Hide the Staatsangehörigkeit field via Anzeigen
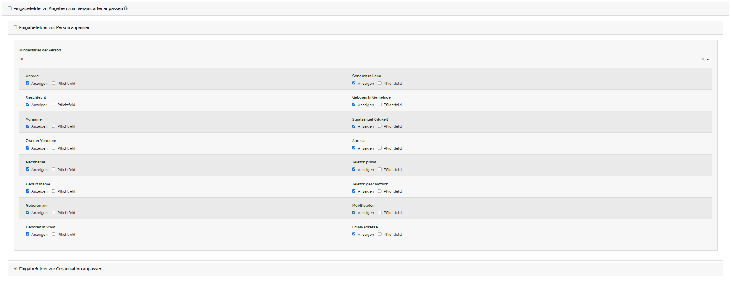The width and height of the screenshot is (731, 286). [x=354, y=126]
